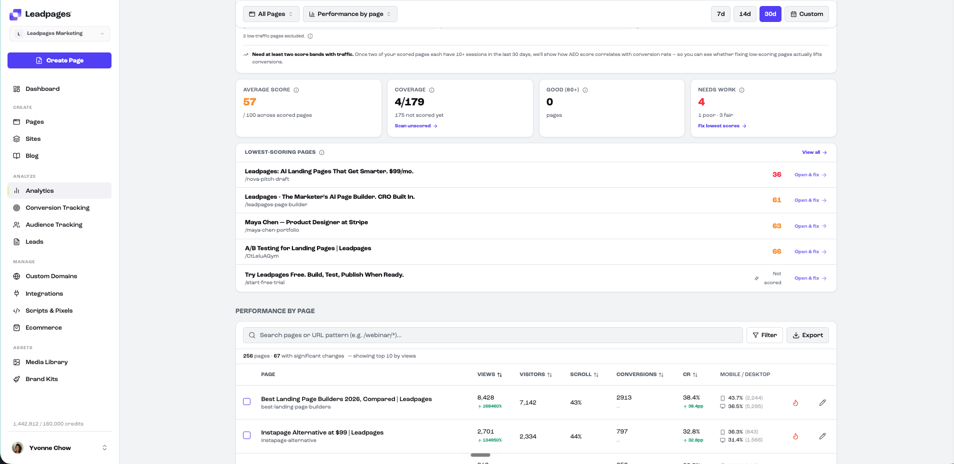Select Analytics in the sidebar
The height and width of the screenshot is (464, 954).
click(59, 191)
